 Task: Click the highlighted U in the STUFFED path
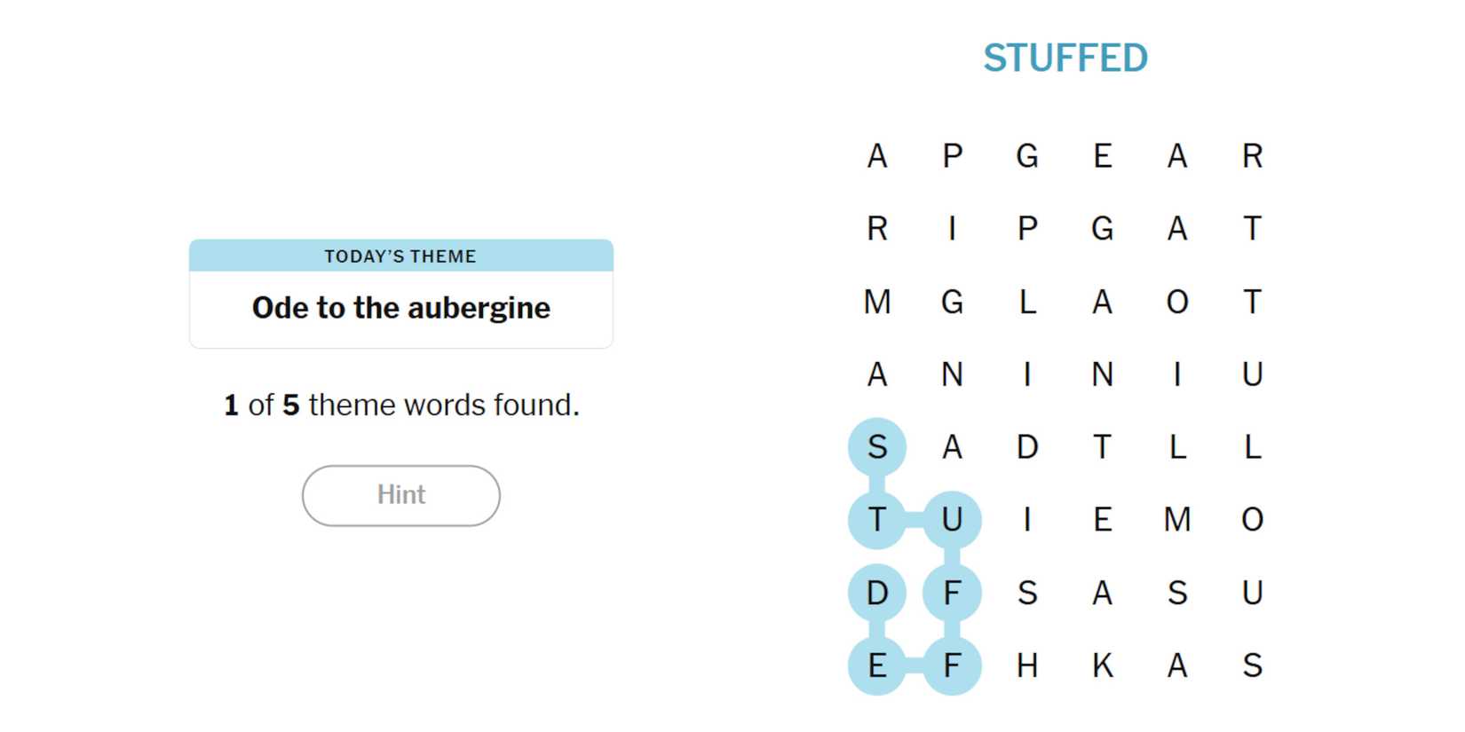point(952,519)
